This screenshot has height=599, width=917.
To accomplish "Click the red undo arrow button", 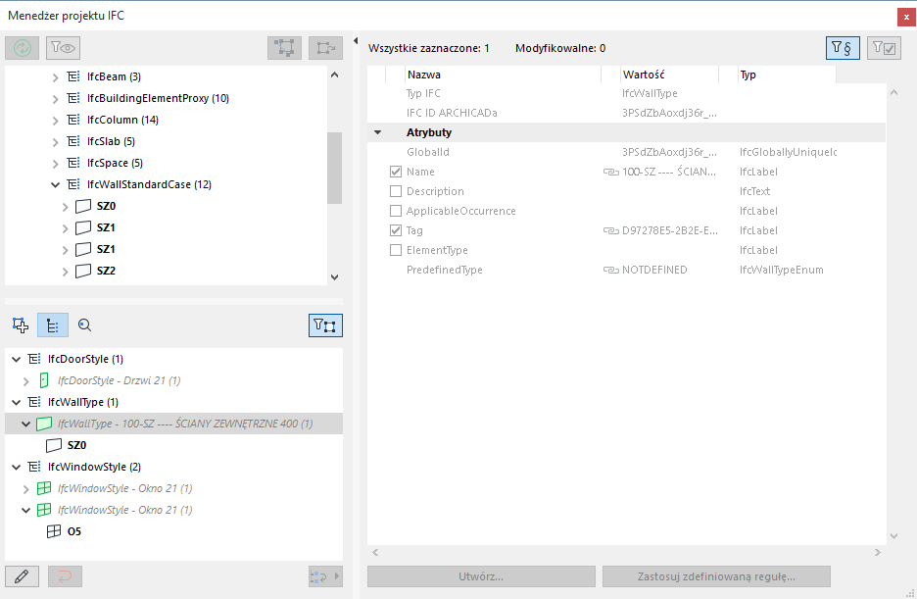I will (65, 576).
